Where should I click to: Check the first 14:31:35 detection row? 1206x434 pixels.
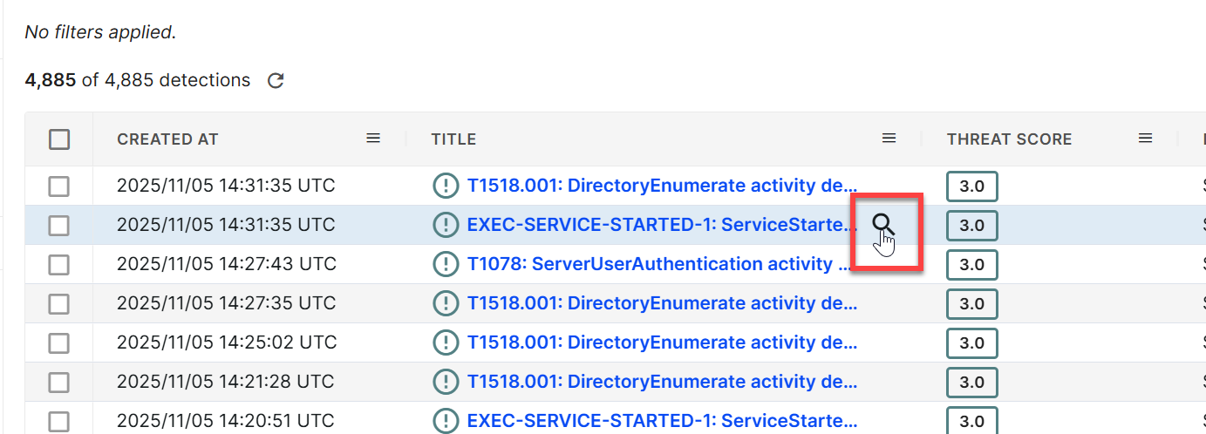point(58,186)
